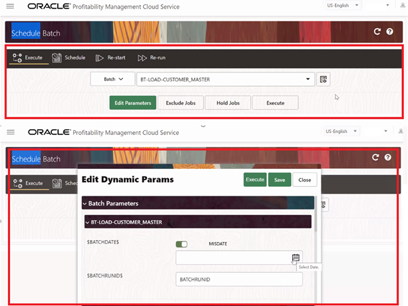Open BT-LOAD-CUSTOMER_MASTER batch dropdown
Image resolution: width=408 pixels, height=306 pixels.
[x=226, y=79]
